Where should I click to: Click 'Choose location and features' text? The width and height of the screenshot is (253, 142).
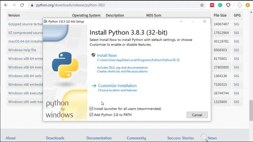(x=117, y=90)
